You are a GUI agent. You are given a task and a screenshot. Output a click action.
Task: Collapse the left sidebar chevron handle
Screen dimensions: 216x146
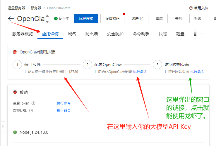pyautogui.click(x=3, y=126)
